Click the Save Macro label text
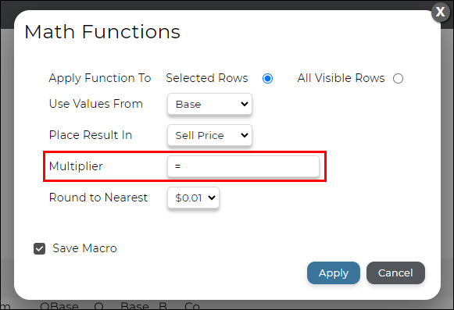 84,248
